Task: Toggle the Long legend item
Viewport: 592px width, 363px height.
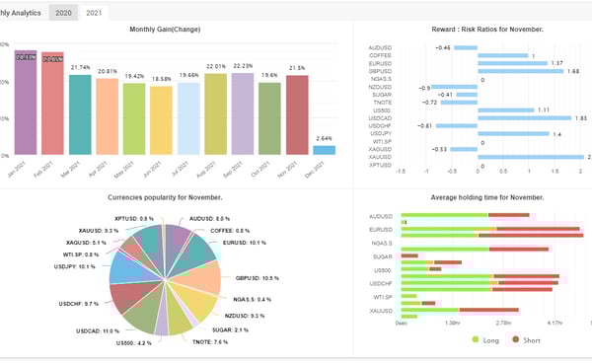Action: (485, 340)
